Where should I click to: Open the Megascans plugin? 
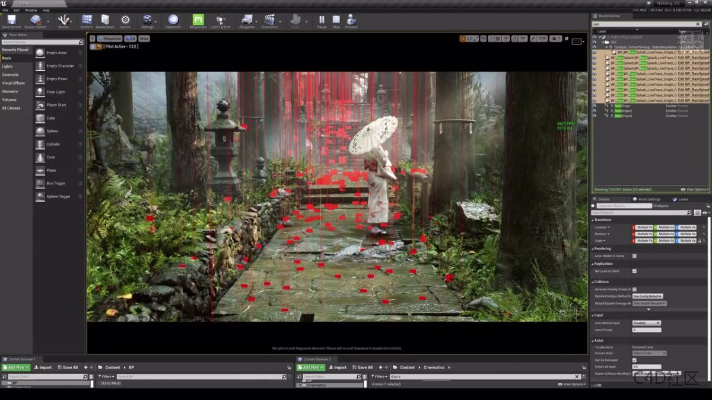(198, 21)
